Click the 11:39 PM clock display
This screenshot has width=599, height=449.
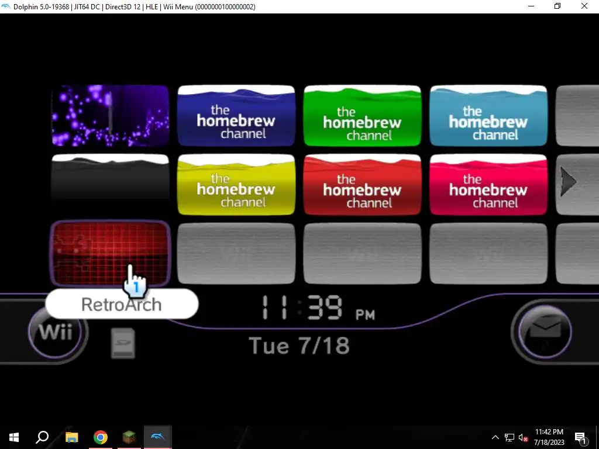[x=318, y=308]
